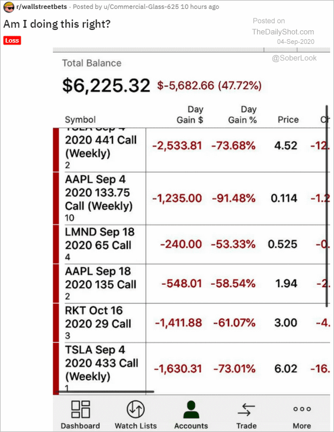Click the post title "Am I doing this right?"
The height and width of the screenshot is (432, 334).
(57, 24)
